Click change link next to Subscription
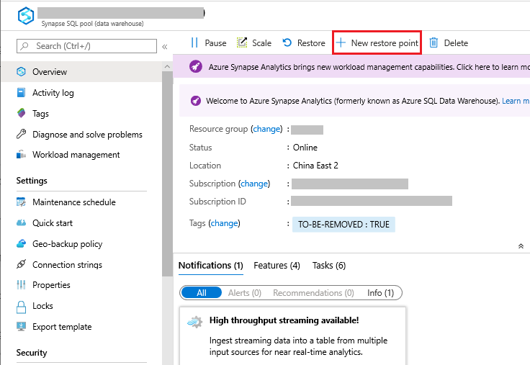 click(x=255, y=184)
